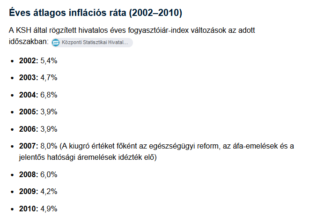317x224 pixels.
Task: Open the Központi Statisztikai Hivatal source link
Action: click(x=92, y=43)
